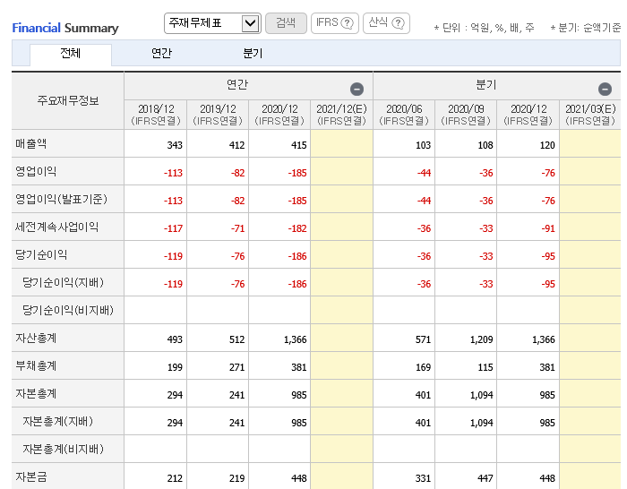
Task: Select 매출액 value 108 for 2020/09
Action: (485, 145)
